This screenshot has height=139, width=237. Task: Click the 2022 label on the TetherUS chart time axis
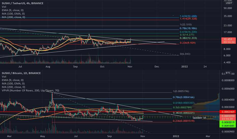point(184,66)
